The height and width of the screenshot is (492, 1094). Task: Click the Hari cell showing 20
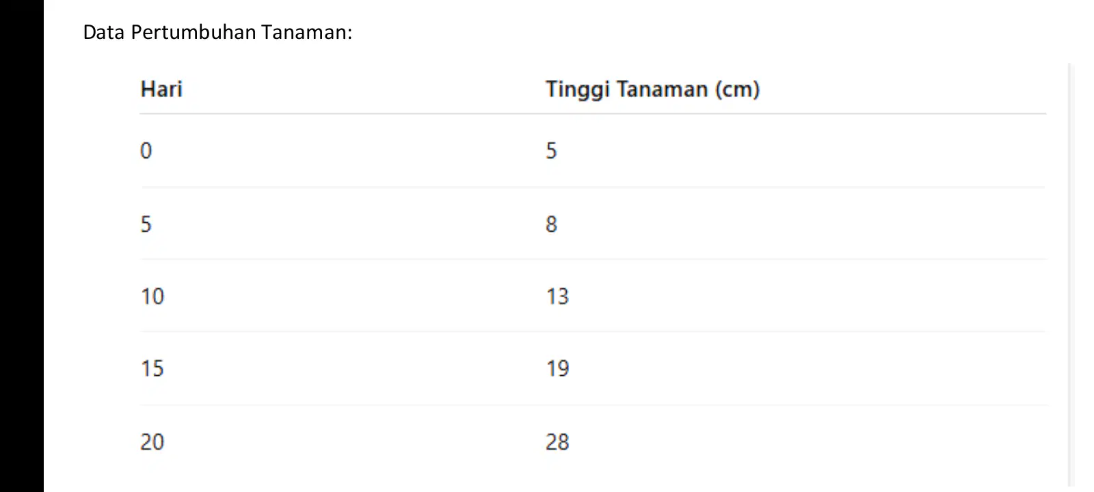(152, 441)
